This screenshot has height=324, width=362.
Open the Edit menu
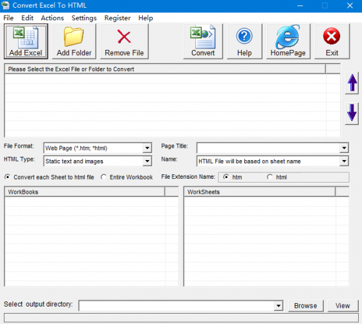27,18
